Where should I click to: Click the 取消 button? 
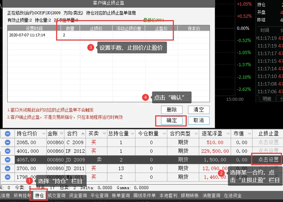199,121
